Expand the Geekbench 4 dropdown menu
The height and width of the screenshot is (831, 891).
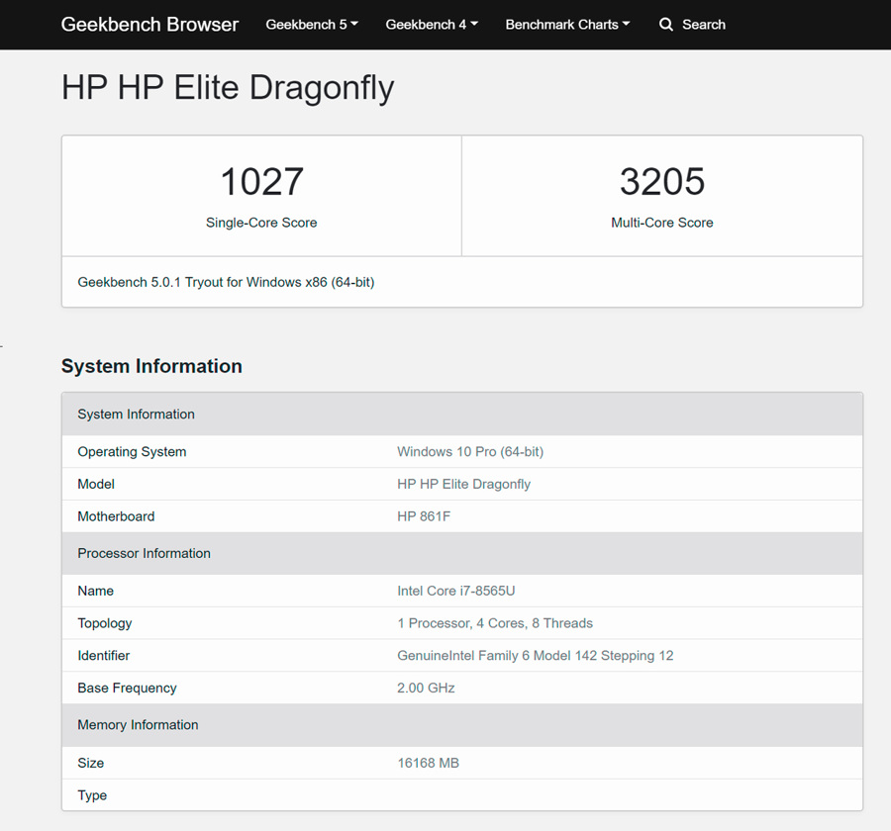point(432,25)
